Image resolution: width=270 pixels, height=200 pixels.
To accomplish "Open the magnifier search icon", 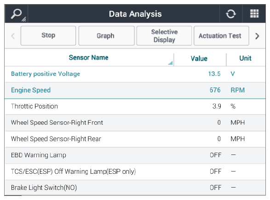I will click(17, 14).
